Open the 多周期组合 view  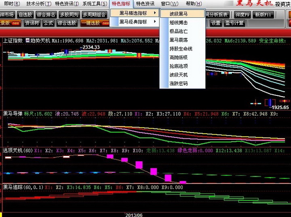pos(94,15)
